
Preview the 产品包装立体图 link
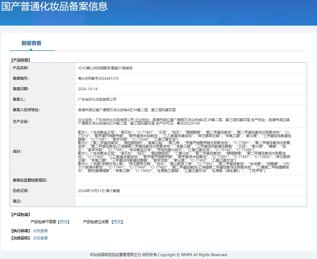117,222
